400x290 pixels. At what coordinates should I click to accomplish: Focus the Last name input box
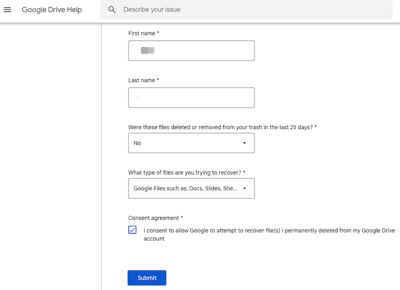pyautogui.click(x=191, y=97)
